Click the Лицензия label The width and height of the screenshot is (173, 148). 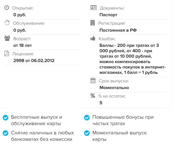point(23,54)
